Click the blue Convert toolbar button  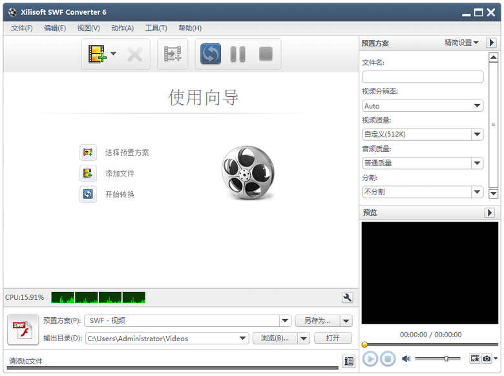211,54
